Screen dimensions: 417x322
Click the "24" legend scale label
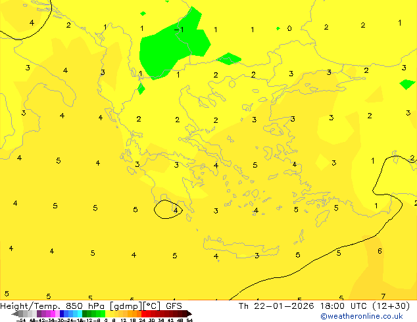coord(142,320)
